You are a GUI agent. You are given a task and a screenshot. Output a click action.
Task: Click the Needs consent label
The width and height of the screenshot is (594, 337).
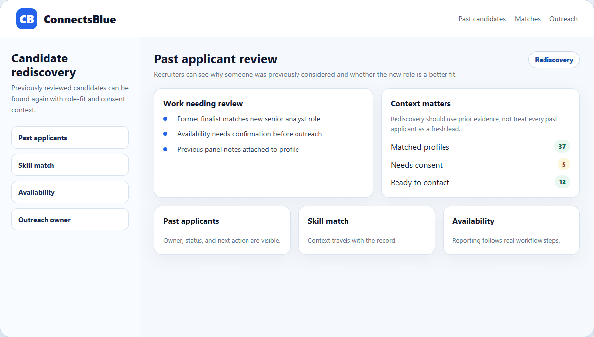416,165
